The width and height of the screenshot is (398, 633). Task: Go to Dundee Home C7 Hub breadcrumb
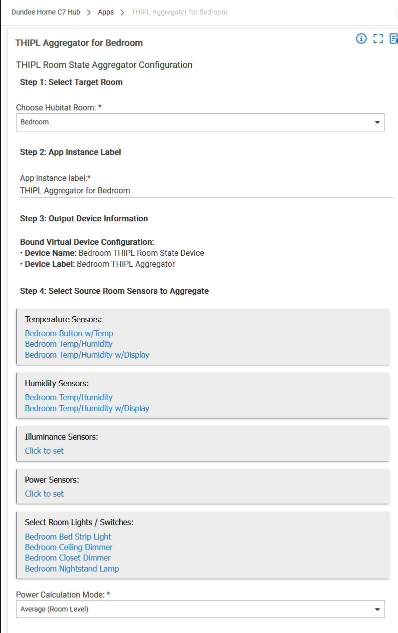click(46, 12)
